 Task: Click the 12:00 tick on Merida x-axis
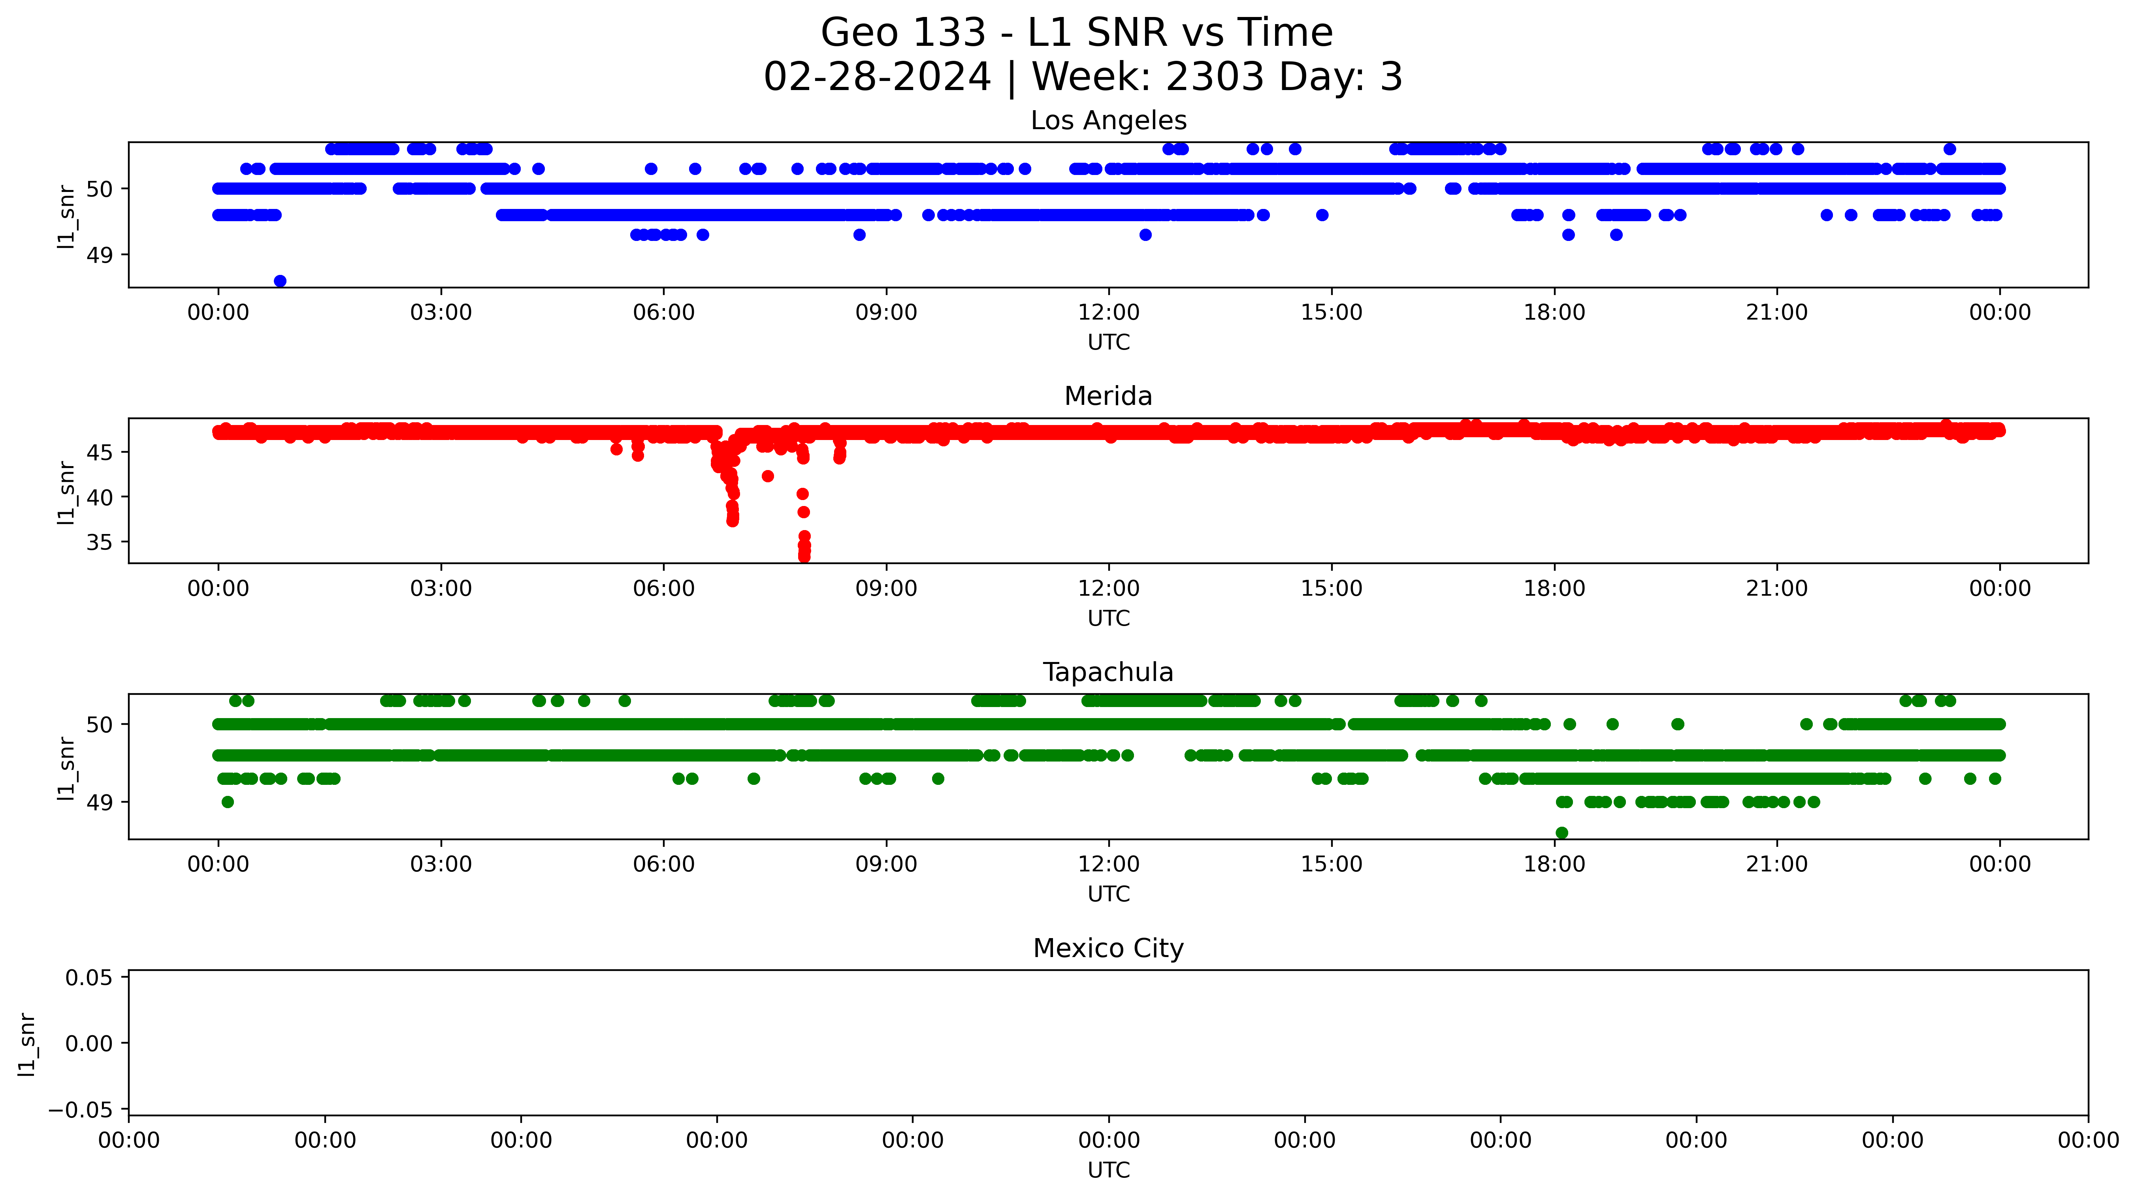point(1109,589)
